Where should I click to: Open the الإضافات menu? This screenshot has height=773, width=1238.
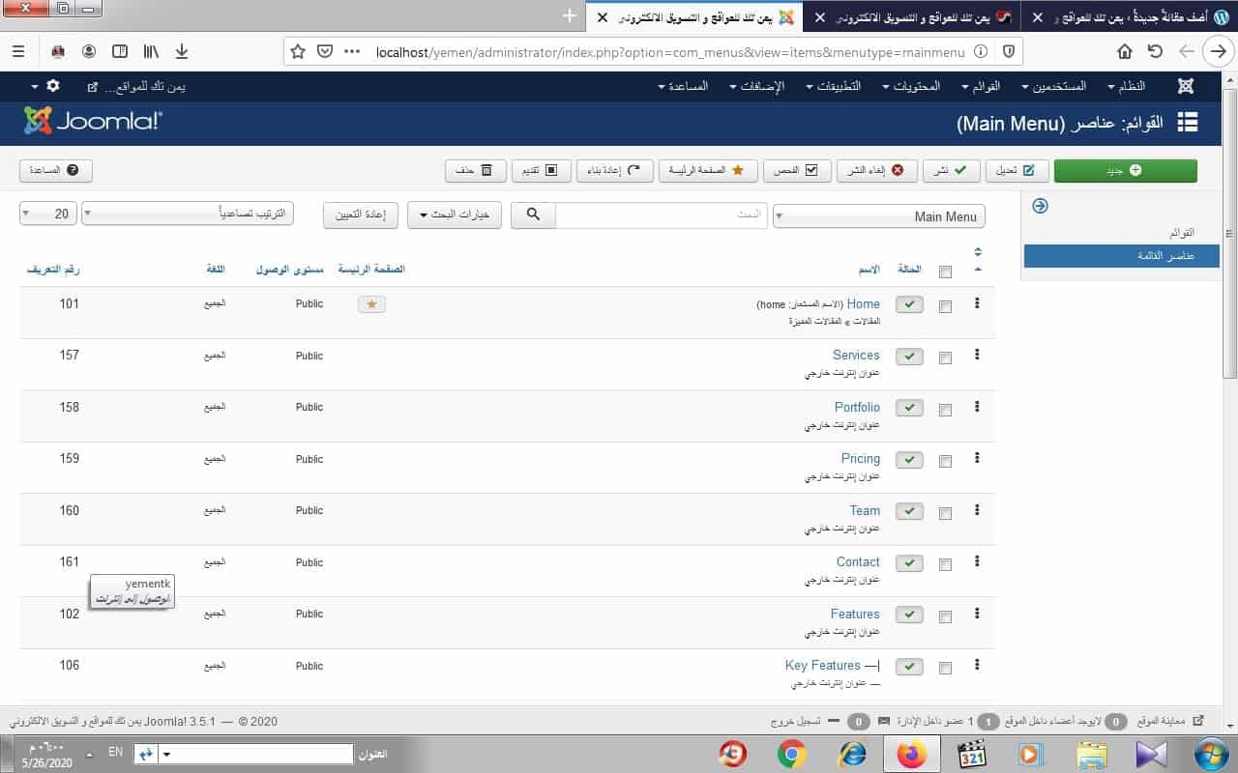755,86
